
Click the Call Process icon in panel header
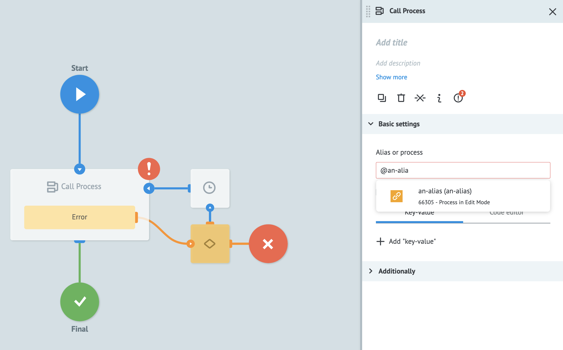pos(379,11)
